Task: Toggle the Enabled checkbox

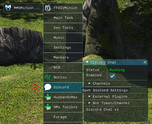Action: tap(112, 76)
